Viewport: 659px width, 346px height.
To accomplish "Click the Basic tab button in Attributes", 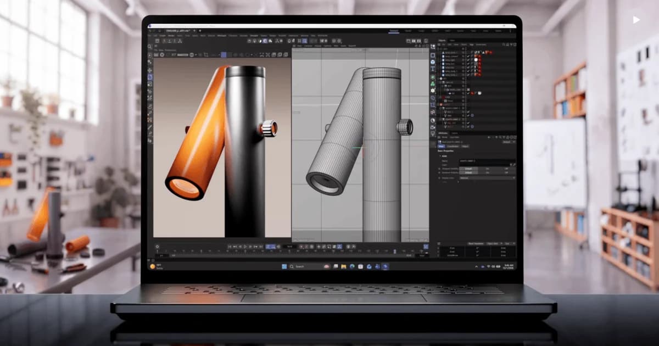I will (x=441, y=146).
